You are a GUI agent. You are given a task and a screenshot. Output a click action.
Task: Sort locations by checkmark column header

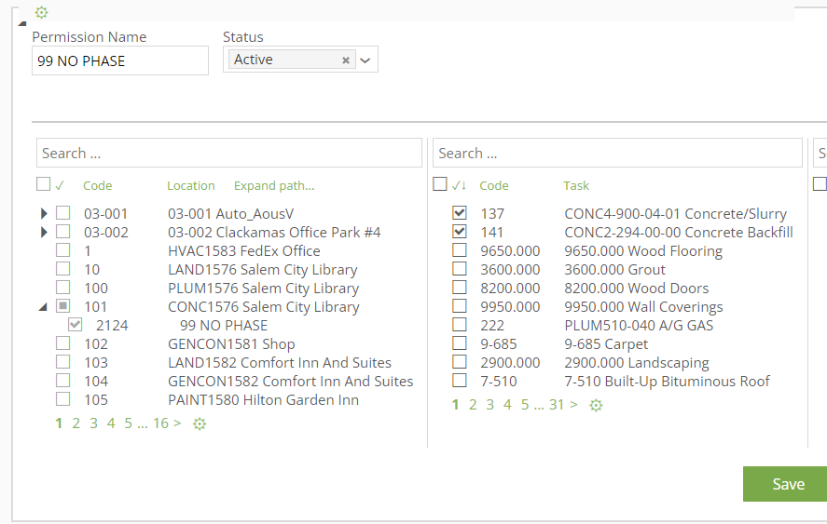point(60,185)
